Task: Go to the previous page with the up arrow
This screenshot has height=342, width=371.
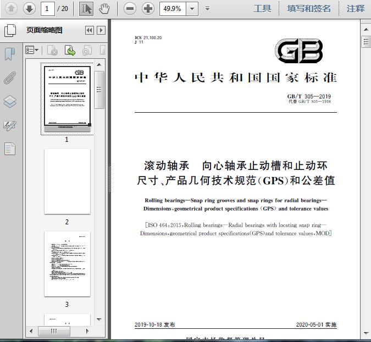Action: (11, 9)
